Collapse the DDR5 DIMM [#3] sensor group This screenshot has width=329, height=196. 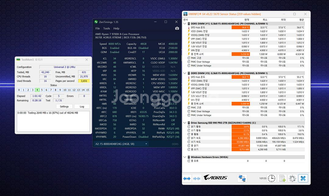tap(185, 73)
